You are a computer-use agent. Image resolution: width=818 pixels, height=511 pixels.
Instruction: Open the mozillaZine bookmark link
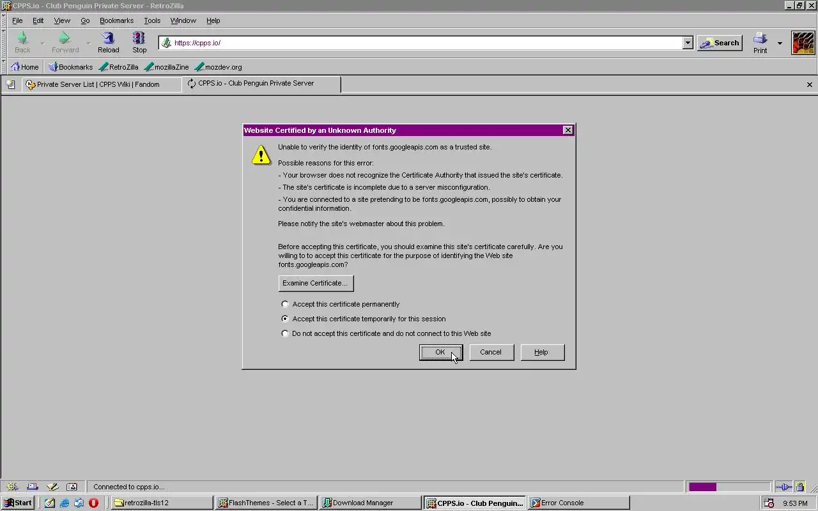pos(166,66)
